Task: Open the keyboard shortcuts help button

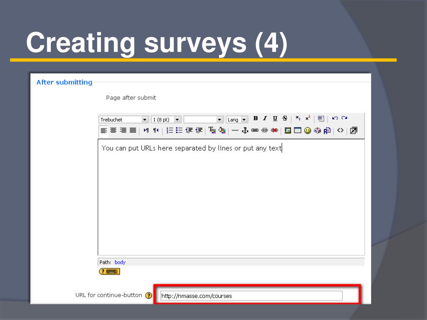Action: [110, 272]
